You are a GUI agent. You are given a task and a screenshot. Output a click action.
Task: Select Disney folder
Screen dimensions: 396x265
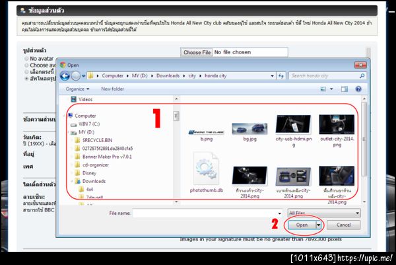tap(86, 173)
